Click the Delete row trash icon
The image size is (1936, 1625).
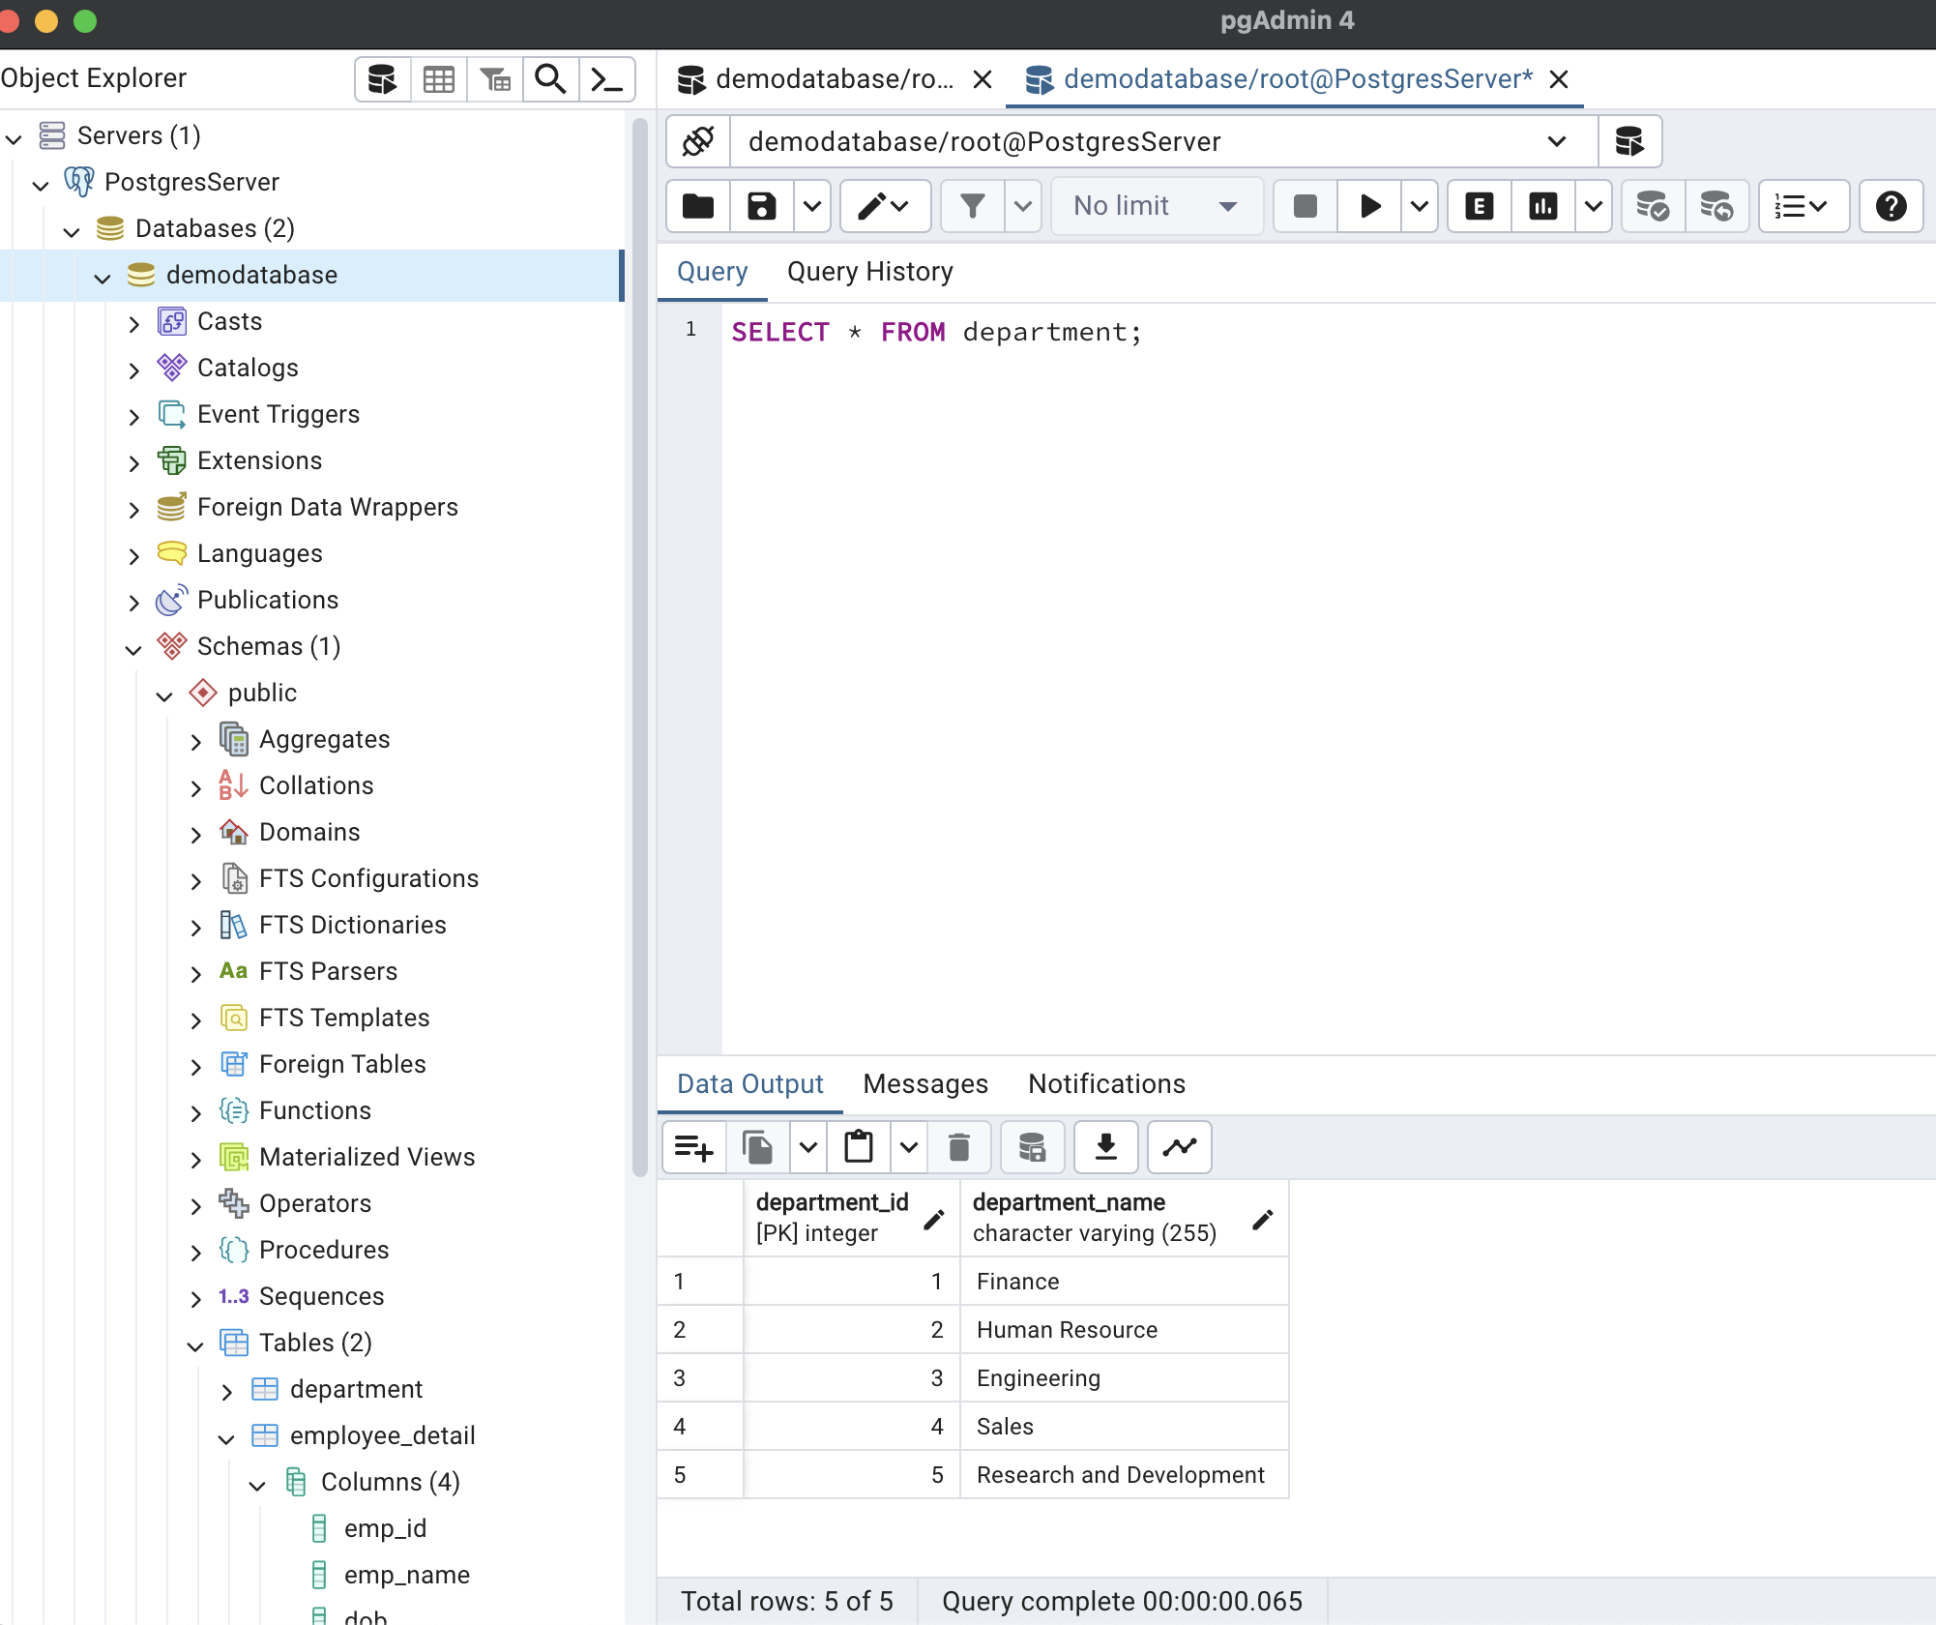point(959,1148)
